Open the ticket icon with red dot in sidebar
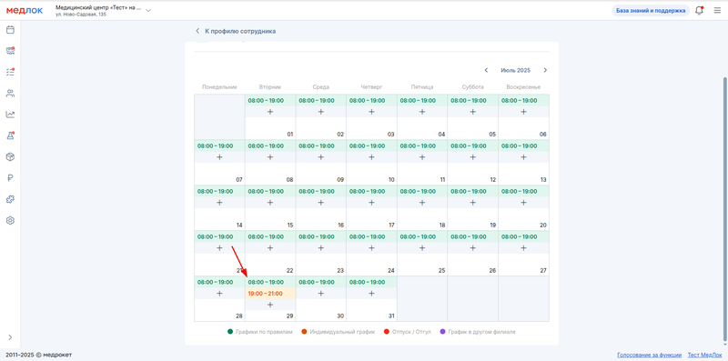 point(10,51)
